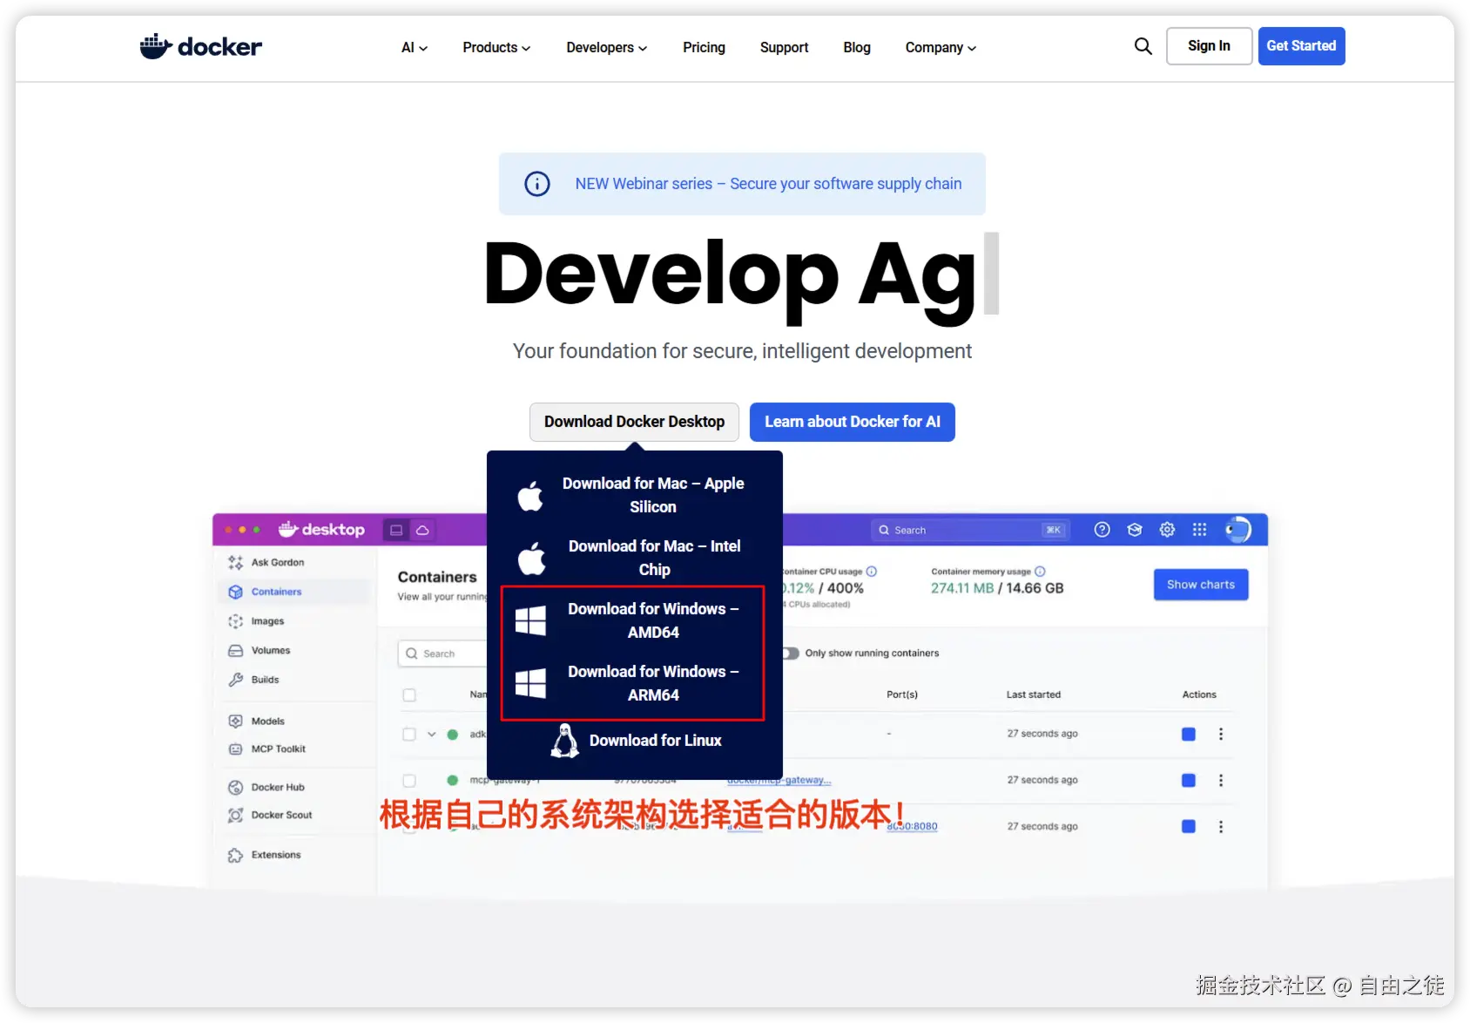Click the Apple icon for Intel Chip download
Screen dimensions: 1470x1023
[531, 558]
